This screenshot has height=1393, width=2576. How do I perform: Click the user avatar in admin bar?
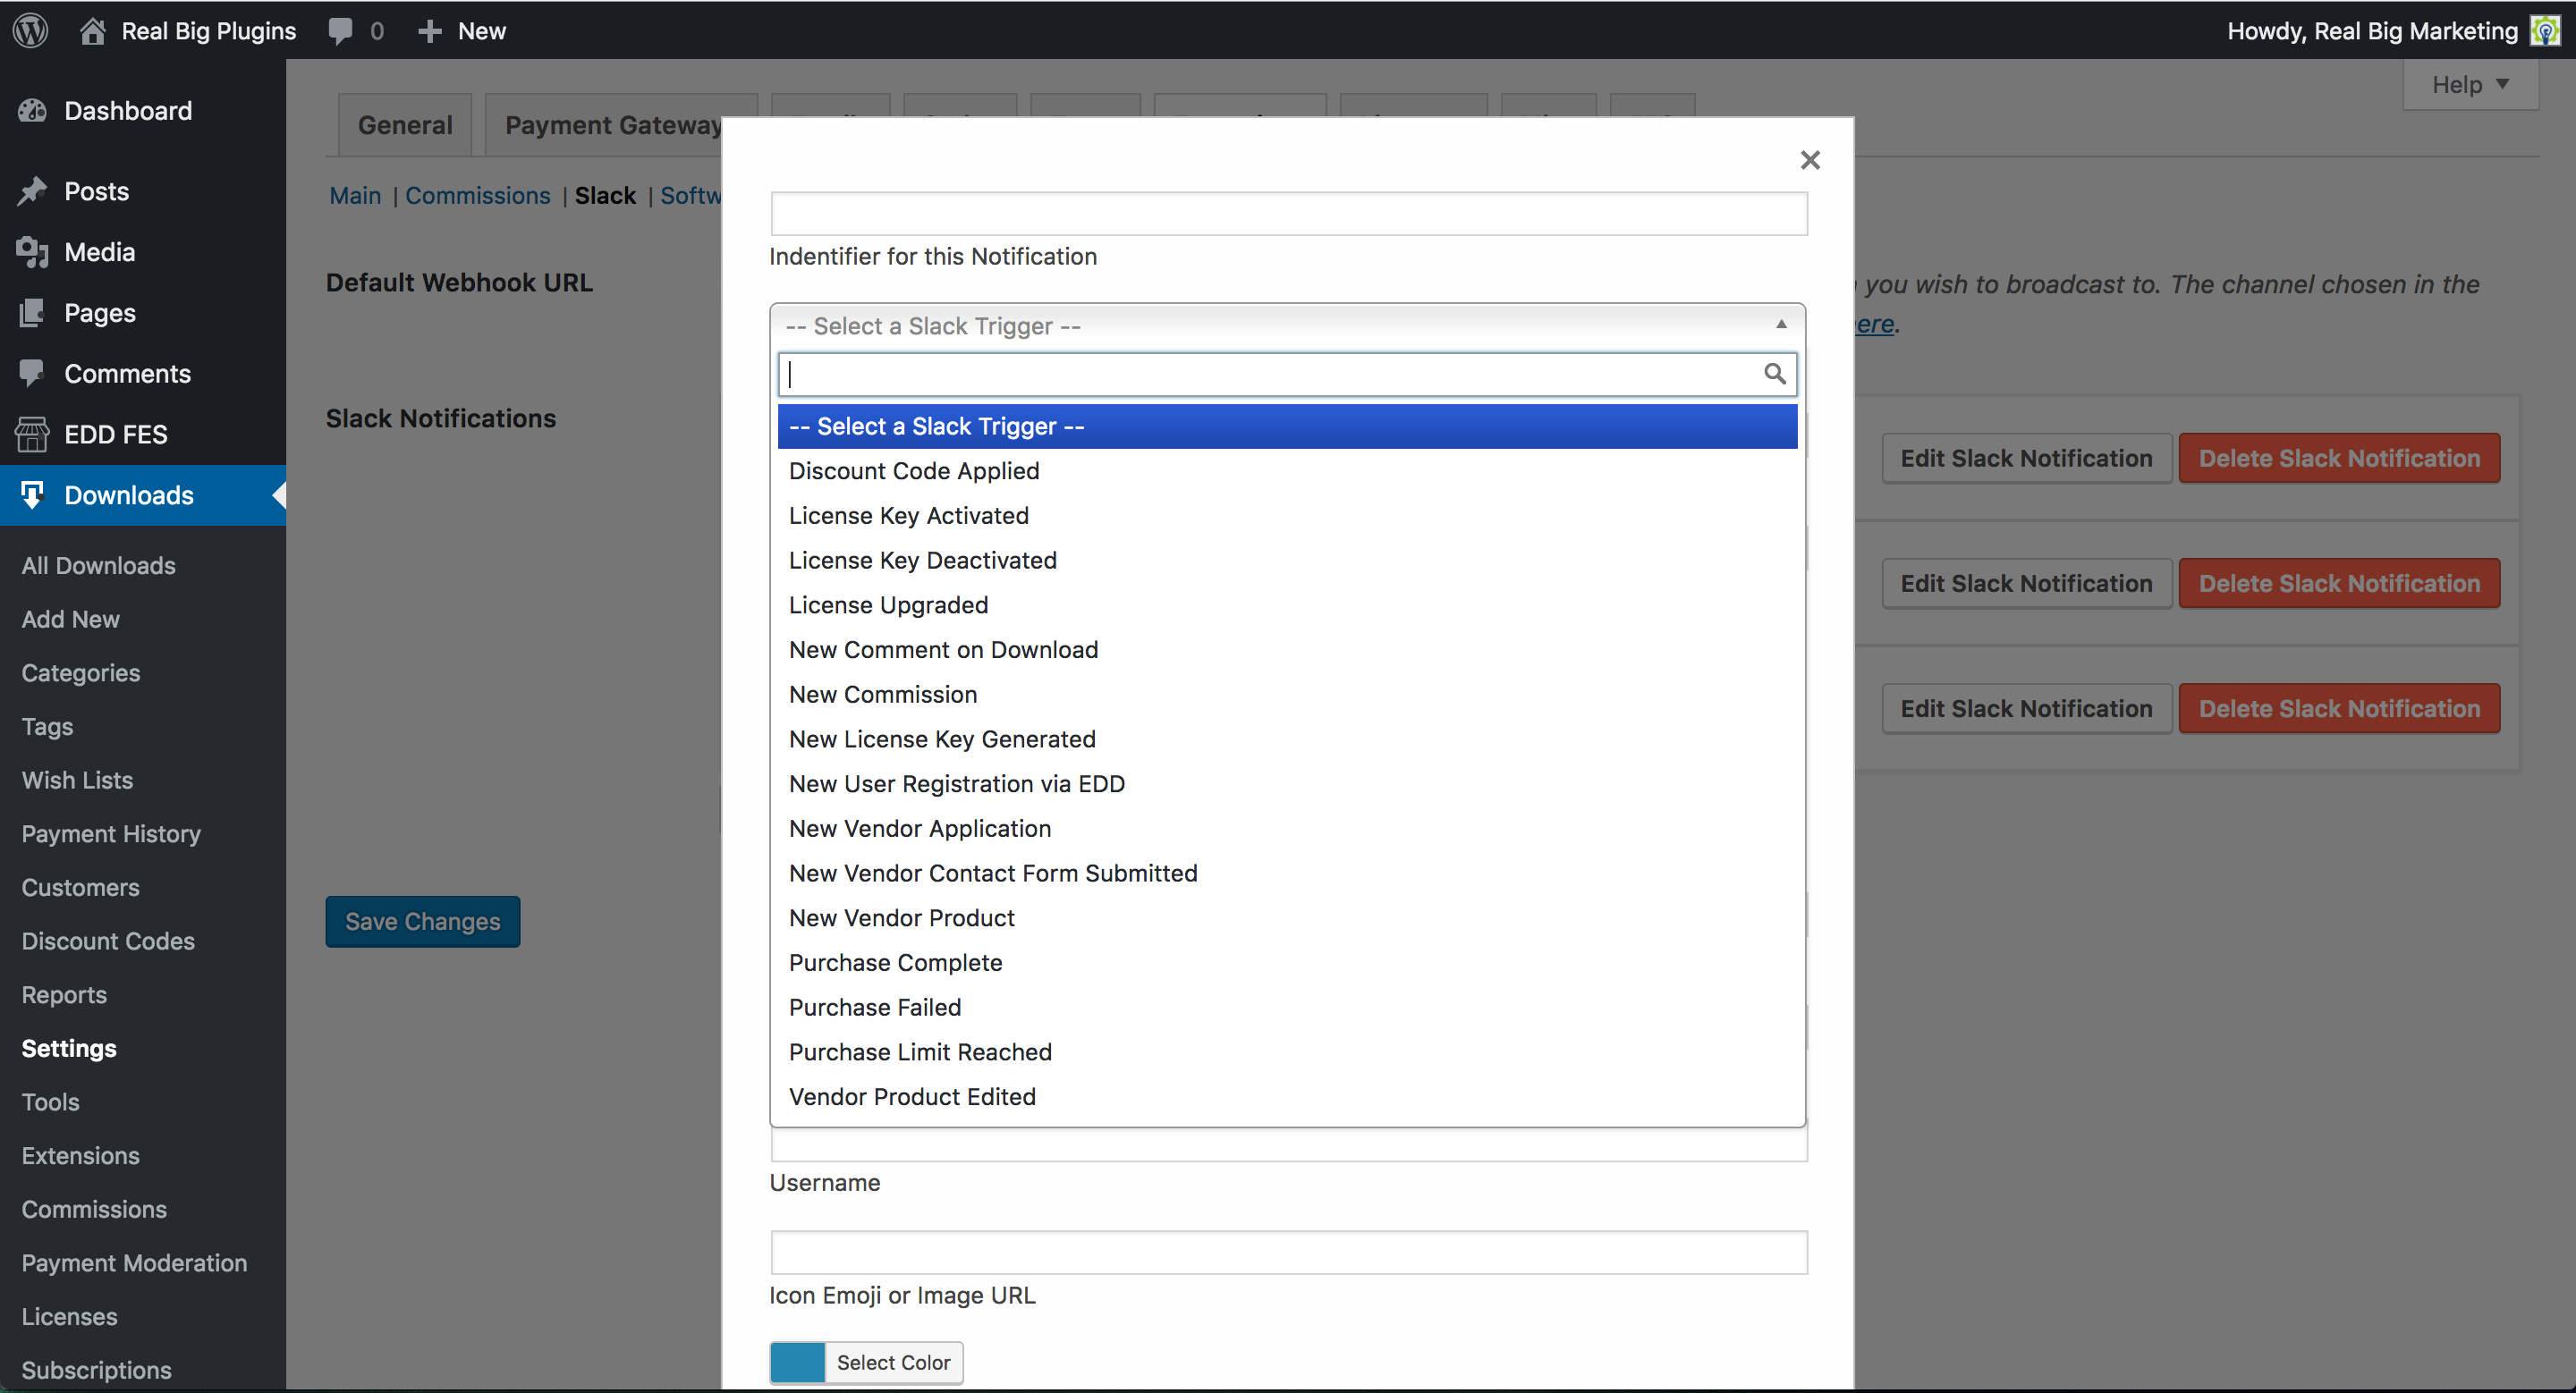(x=2544, y=31)
